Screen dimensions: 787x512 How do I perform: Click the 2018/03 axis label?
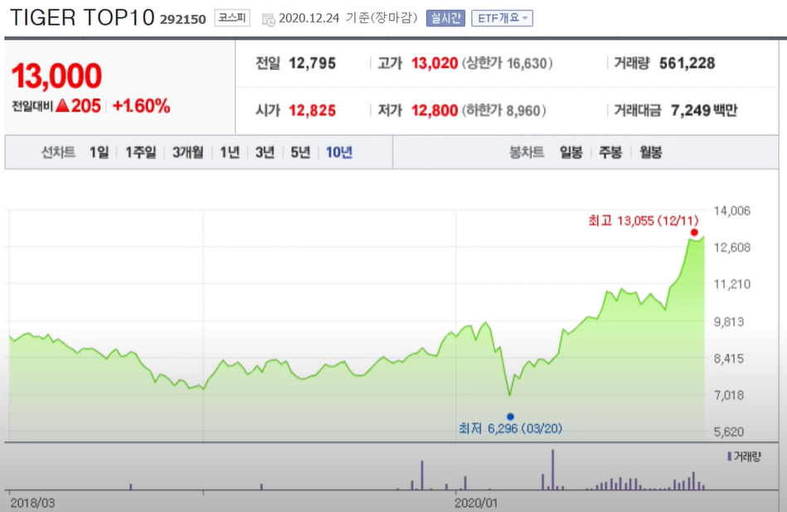pyautogui.click(x=32, y=502)
